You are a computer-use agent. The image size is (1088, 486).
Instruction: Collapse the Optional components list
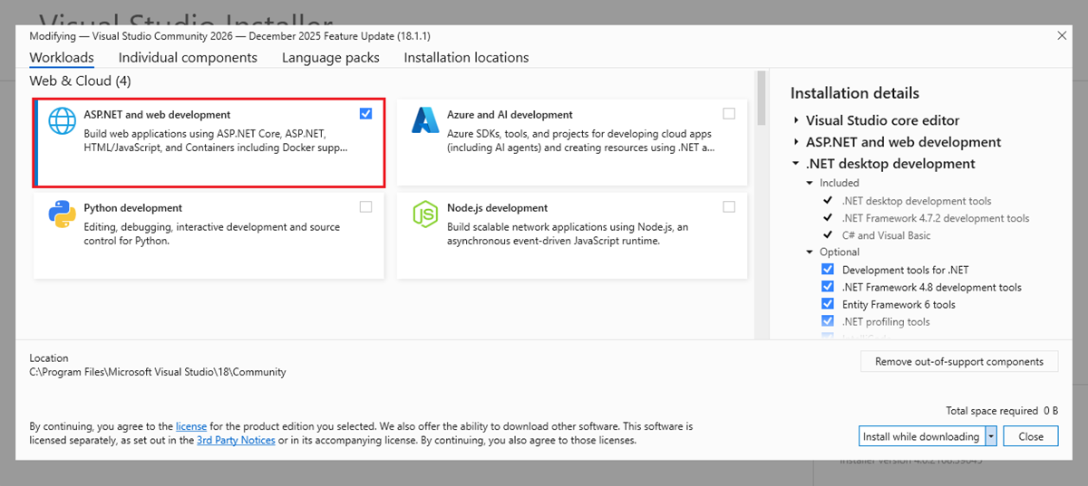811,253
